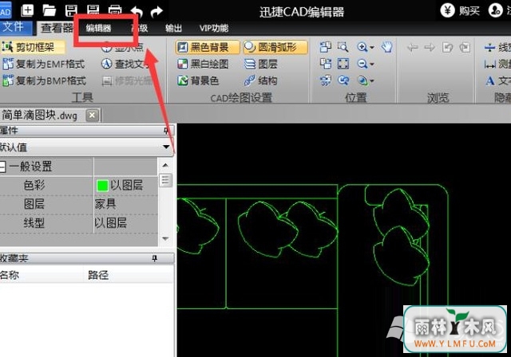The width and height of the screenshot is (511, 357).
Task: Click the line weight icon
Action: [489, 48]
